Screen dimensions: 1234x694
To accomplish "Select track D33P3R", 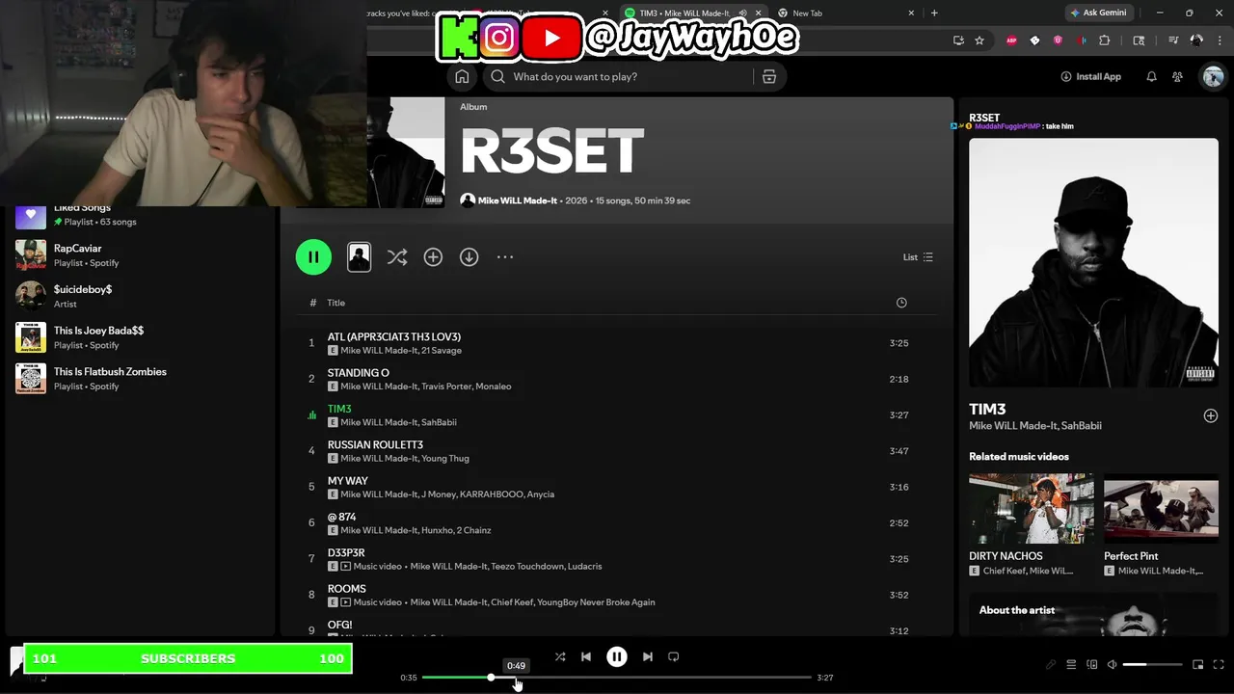I will pos(617,559).
